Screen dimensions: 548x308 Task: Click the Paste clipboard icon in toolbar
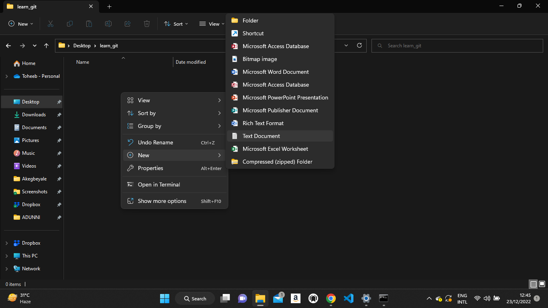(89, 24)
